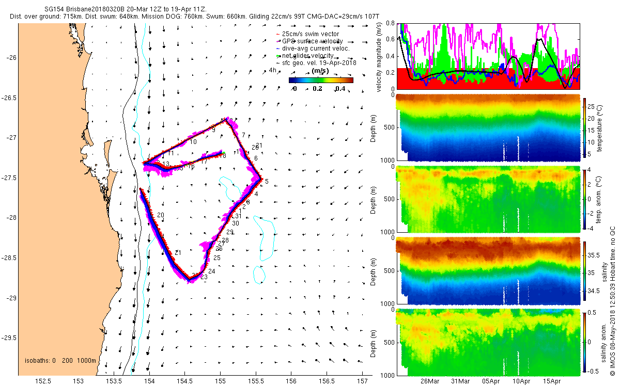Click the '10Apr' date tick label
620x387 pixels.
coord(522,381)
